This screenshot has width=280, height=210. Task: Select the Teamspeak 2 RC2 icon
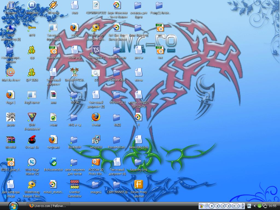coord(96,50)
